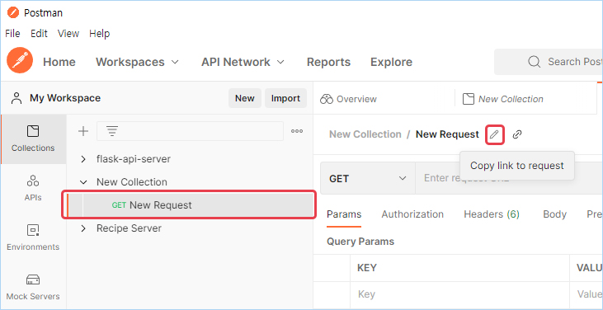The height and width of the screenshot is (310, 603).
Task: Click the rename pencil icon beside New Request
Action: [x=495, y=135]
